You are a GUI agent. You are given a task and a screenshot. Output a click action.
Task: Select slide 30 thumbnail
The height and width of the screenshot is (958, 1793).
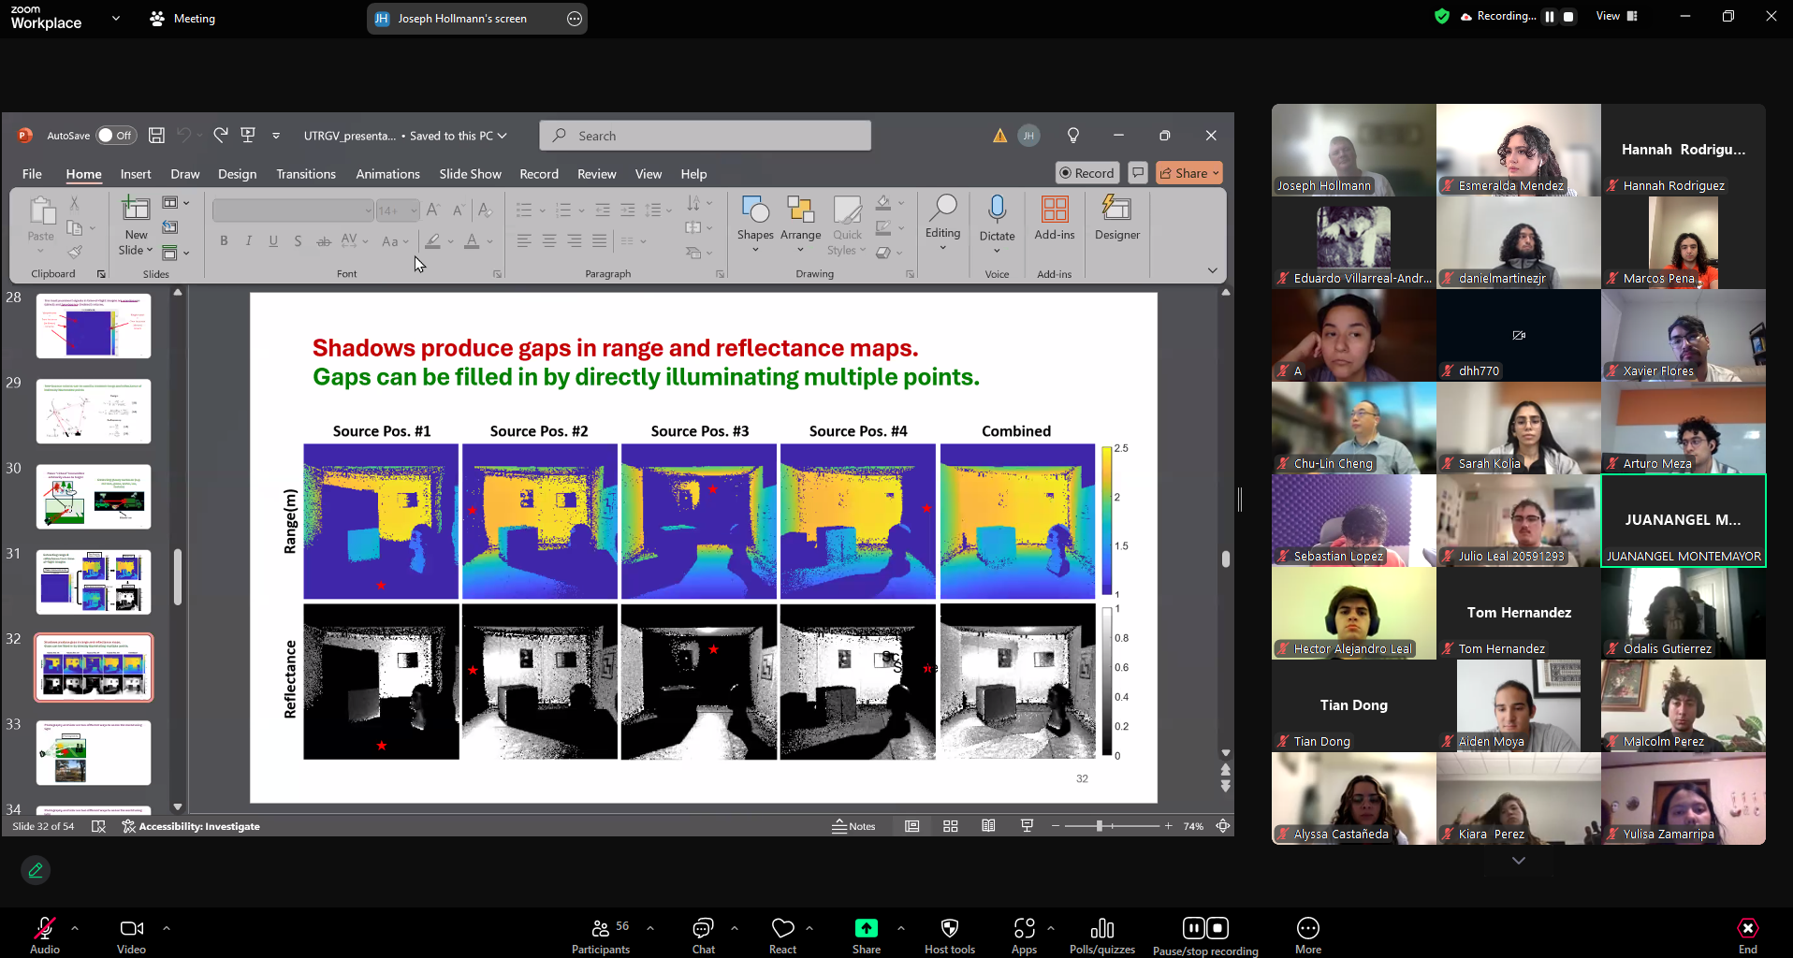coord(94,497)
